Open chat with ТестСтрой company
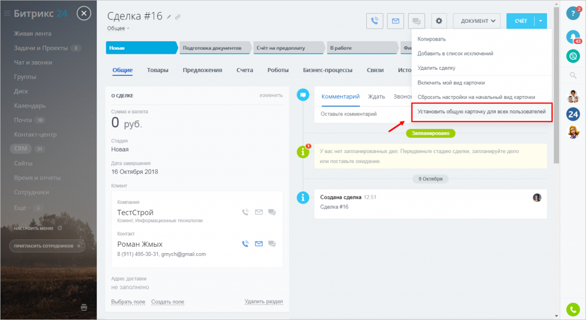Screen dimensions: 586x320 tap(272, 212)
